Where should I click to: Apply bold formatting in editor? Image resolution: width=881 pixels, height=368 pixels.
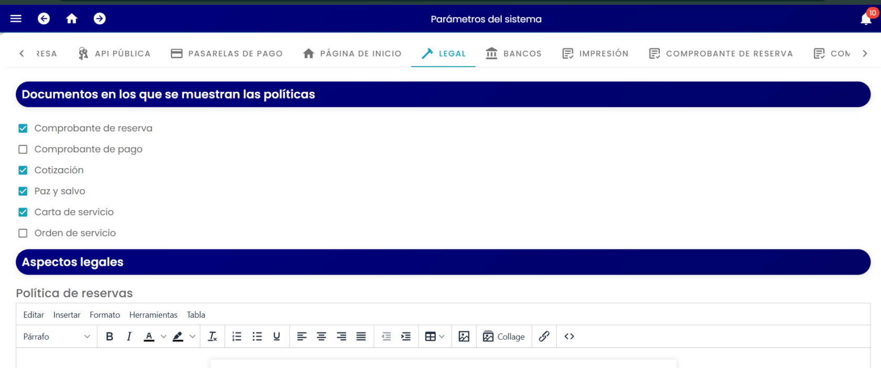[x=110, y=337]
